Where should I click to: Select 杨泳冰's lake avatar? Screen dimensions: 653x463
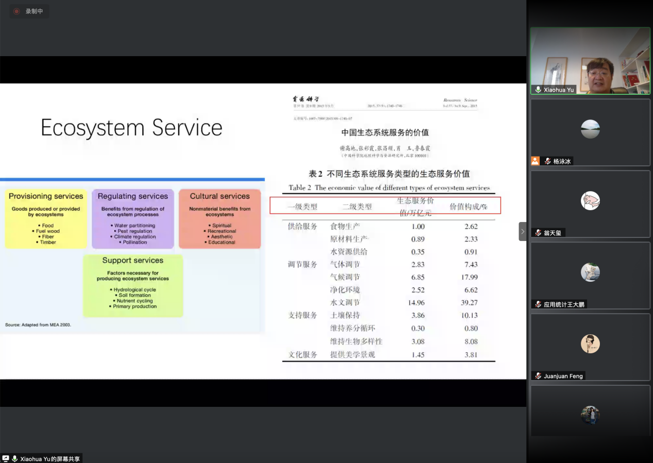590,129
